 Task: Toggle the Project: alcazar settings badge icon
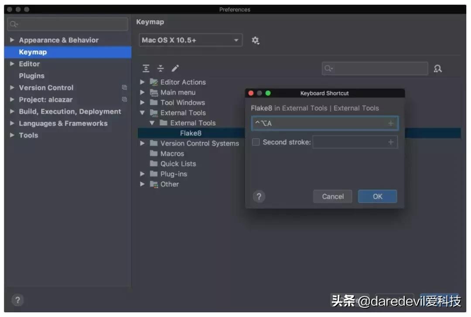point(124,99)
